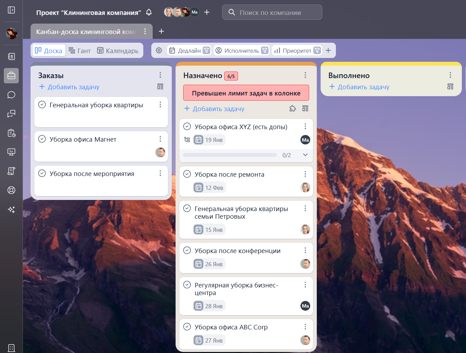Click the puzzle icon in Назначено column

coord(293,109)
